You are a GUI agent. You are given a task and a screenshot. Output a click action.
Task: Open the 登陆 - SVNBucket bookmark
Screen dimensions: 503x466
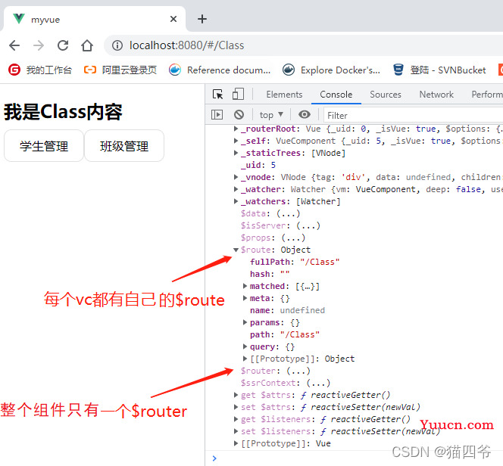point(439,70)
